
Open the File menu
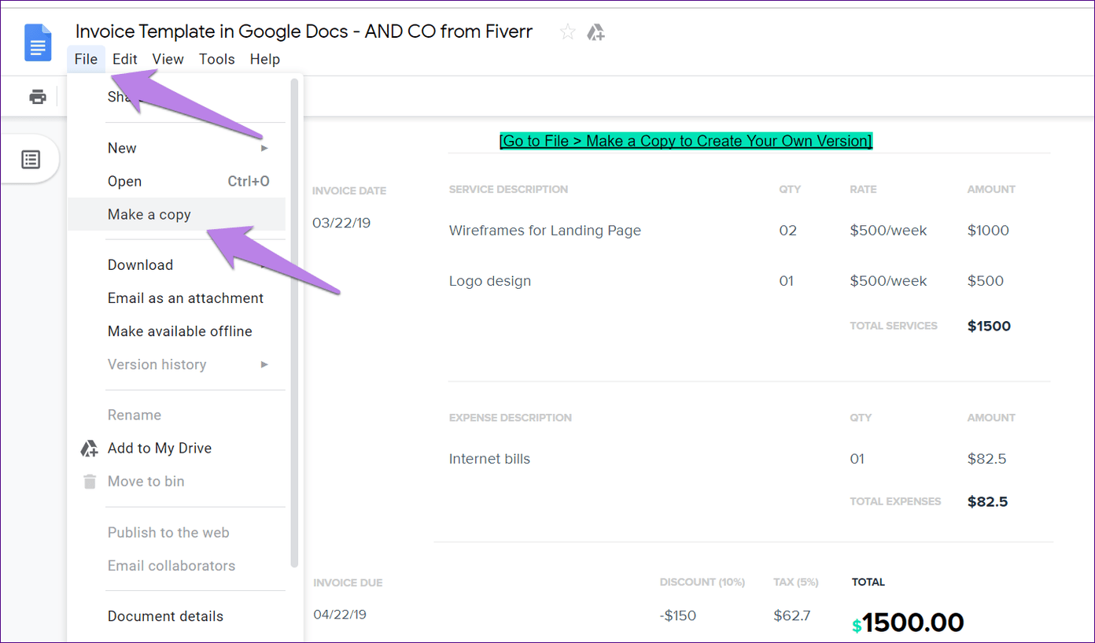click(86, 59)
